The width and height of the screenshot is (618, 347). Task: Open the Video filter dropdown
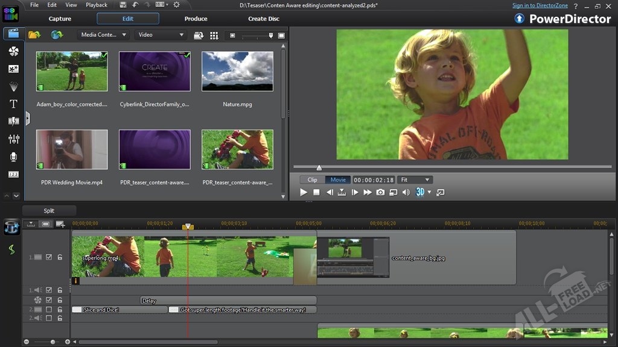tap(161, 35)
